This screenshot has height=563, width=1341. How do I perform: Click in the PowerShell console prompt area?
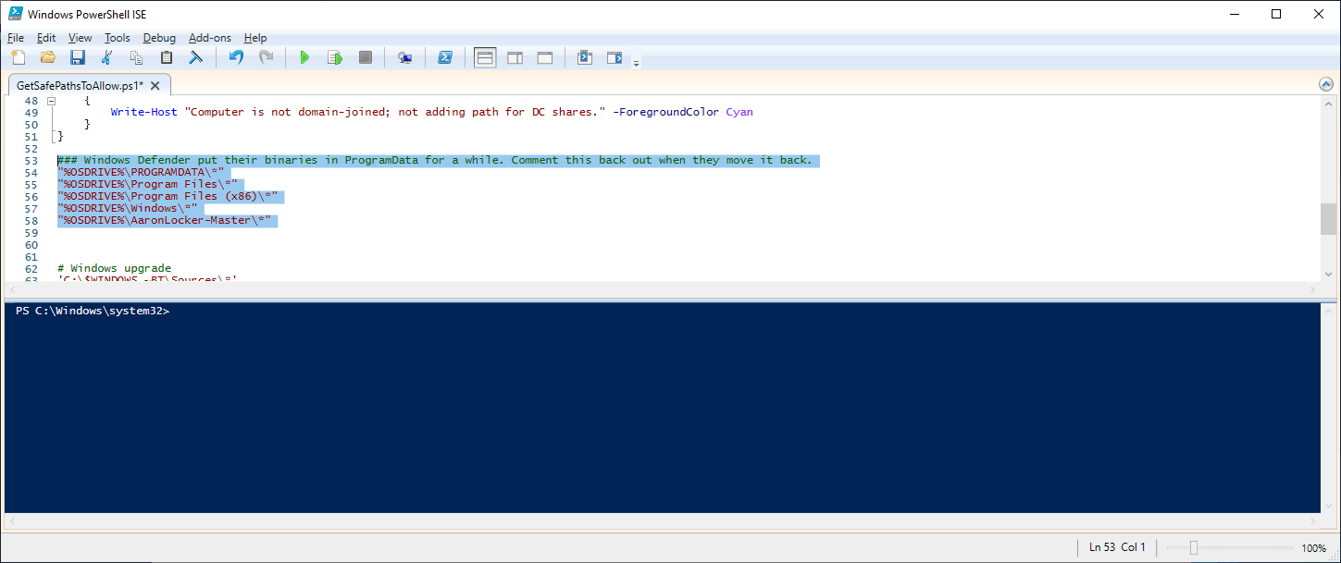click(x=648, y=407)
